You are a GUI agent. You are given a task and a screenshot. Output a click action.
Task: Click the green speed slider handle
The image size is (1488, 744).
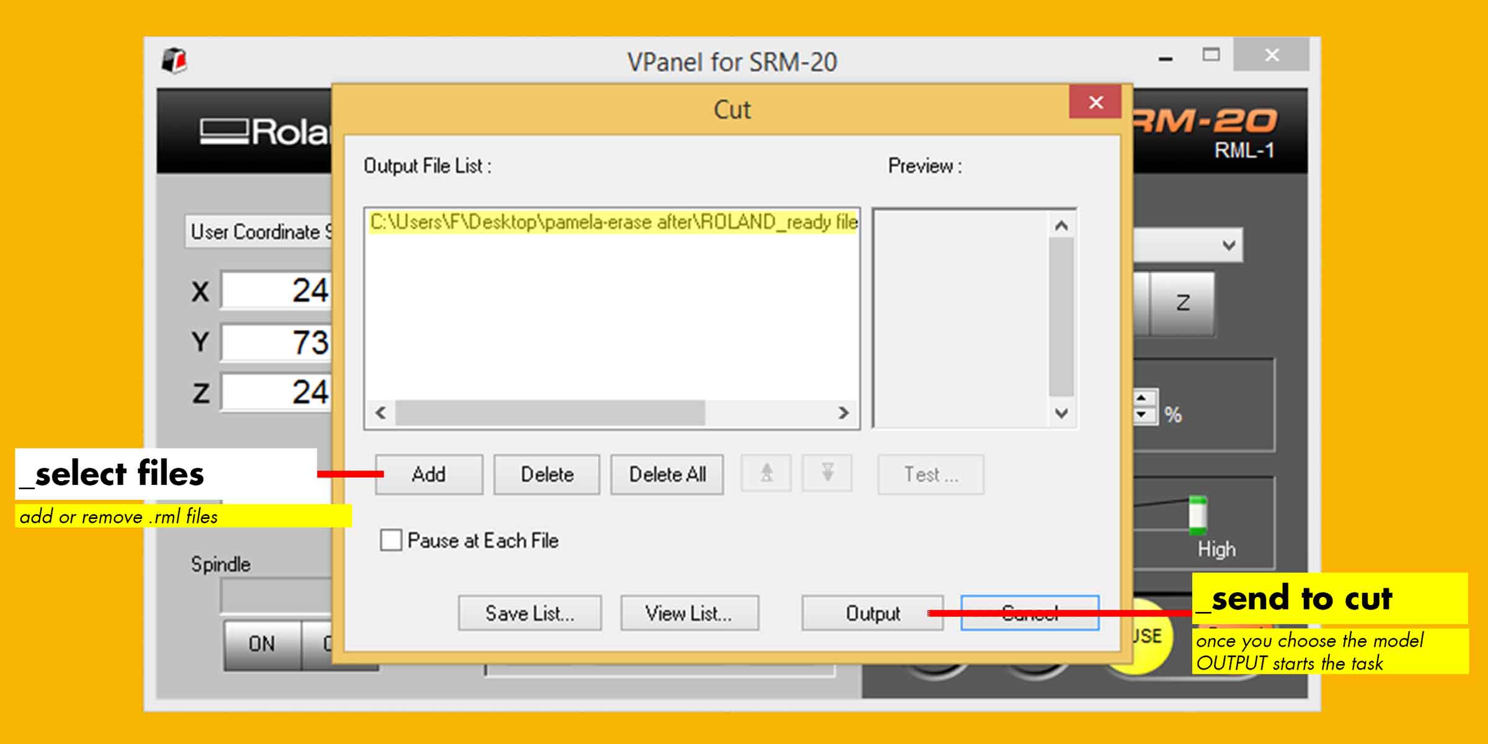click(1197, 515)
